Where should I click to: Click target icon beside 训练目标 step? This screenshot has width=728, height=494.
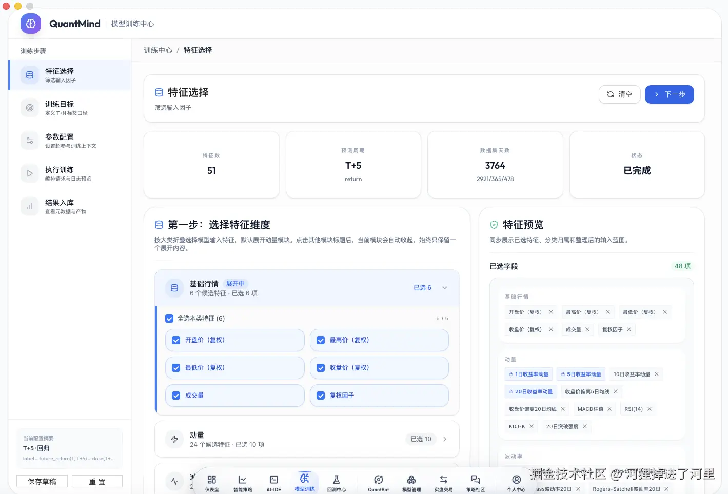30,108
